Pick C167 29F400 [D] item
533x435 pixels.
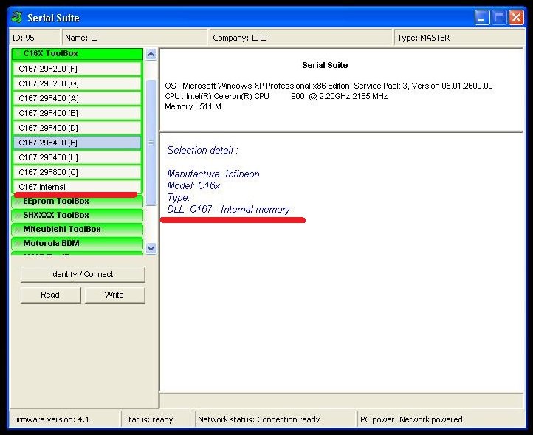(77, 128)
